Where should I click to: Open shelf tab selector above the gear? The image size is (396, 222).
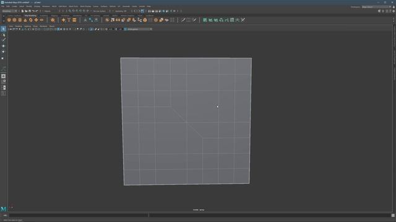pos(3,17)
